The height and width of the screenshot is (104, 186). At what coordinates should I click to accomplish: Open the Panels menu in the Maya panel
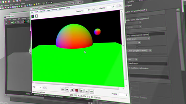(x=23, y=4)
